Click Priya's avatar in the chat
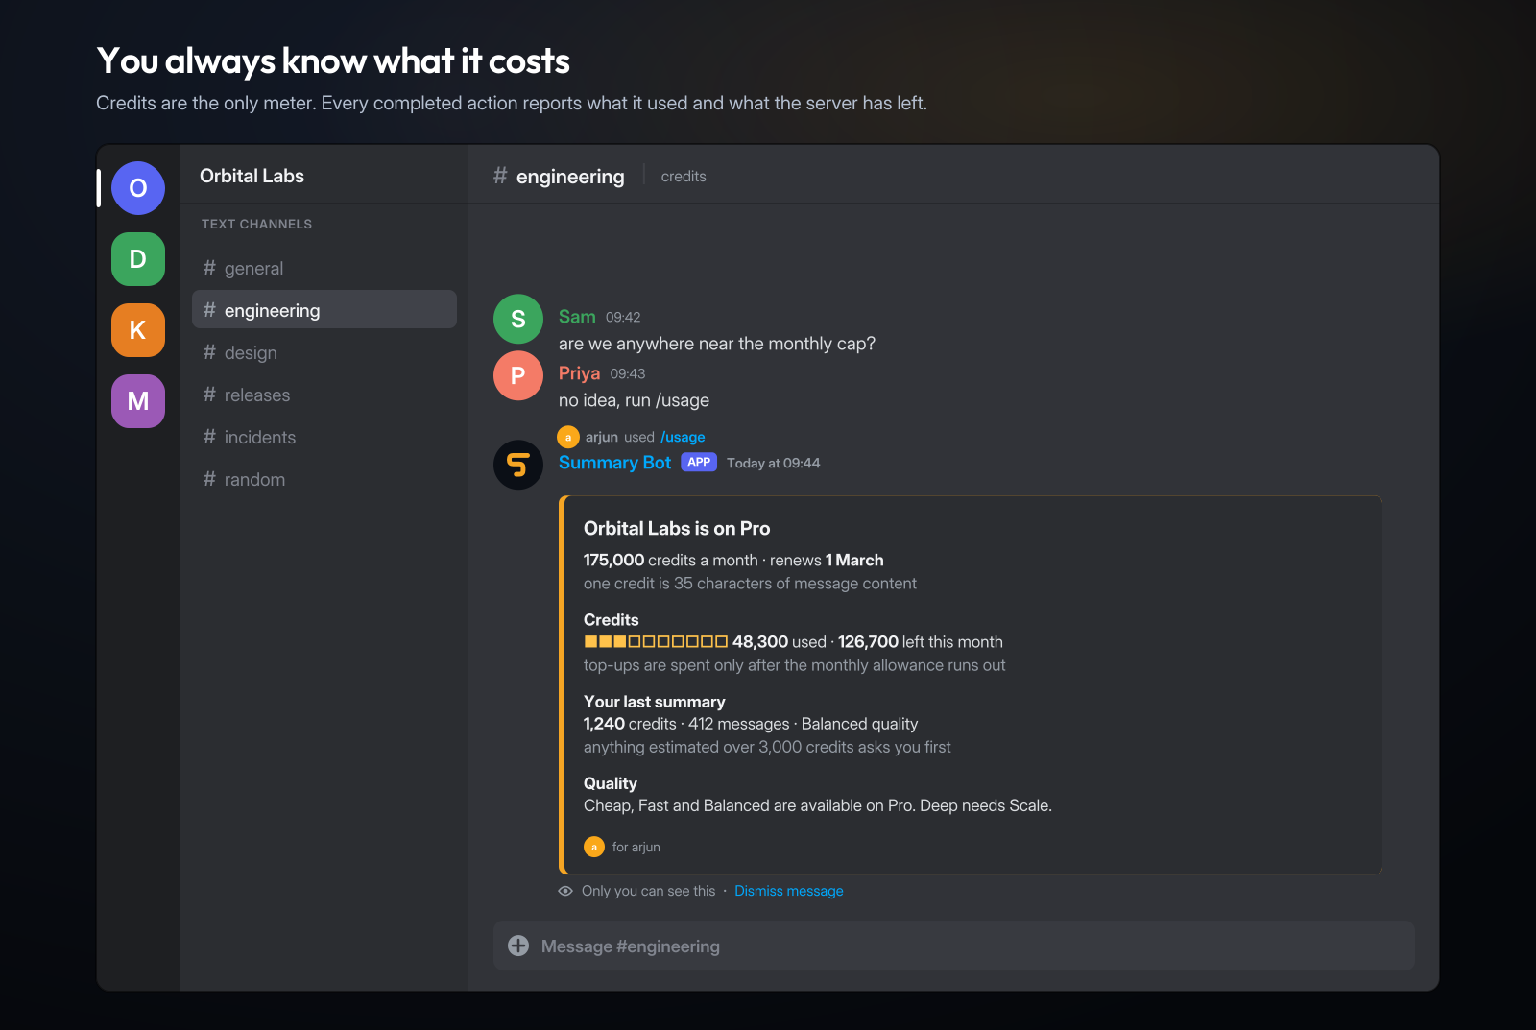This screenshot has width=1536, height=1030. point(518,375)
